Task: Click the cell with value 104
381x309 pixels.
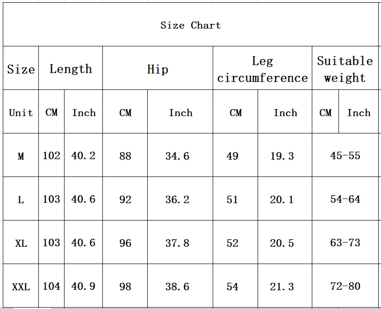Action: pos(51,286)
